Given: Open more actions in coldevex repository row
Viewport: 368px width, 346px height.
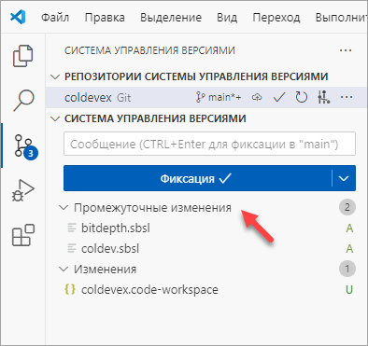Looking at the screenshot, I should [x=347, y=97].
